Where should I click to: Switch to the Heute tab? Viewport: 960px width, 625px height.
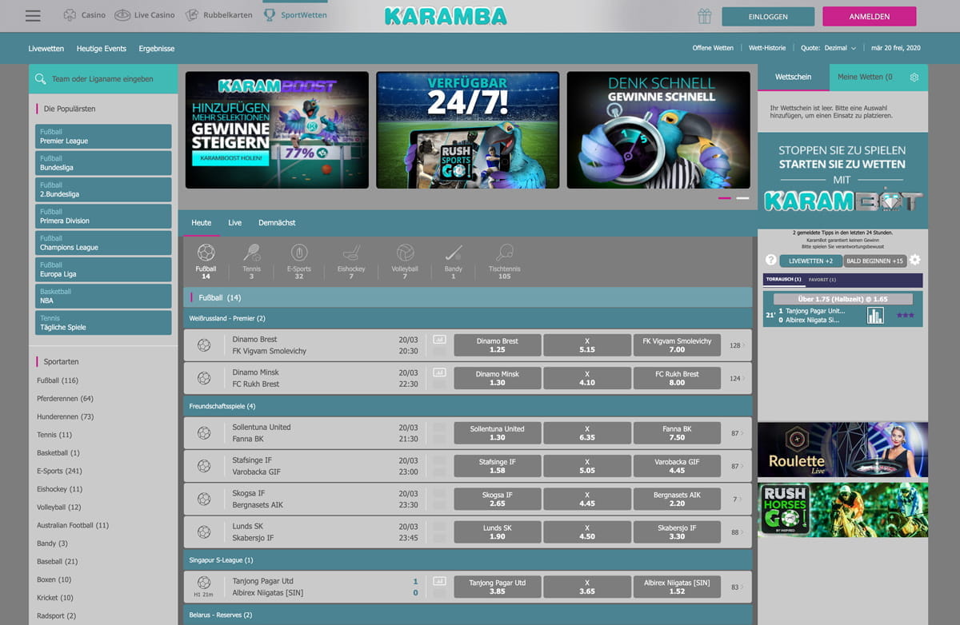click(202, 223)
